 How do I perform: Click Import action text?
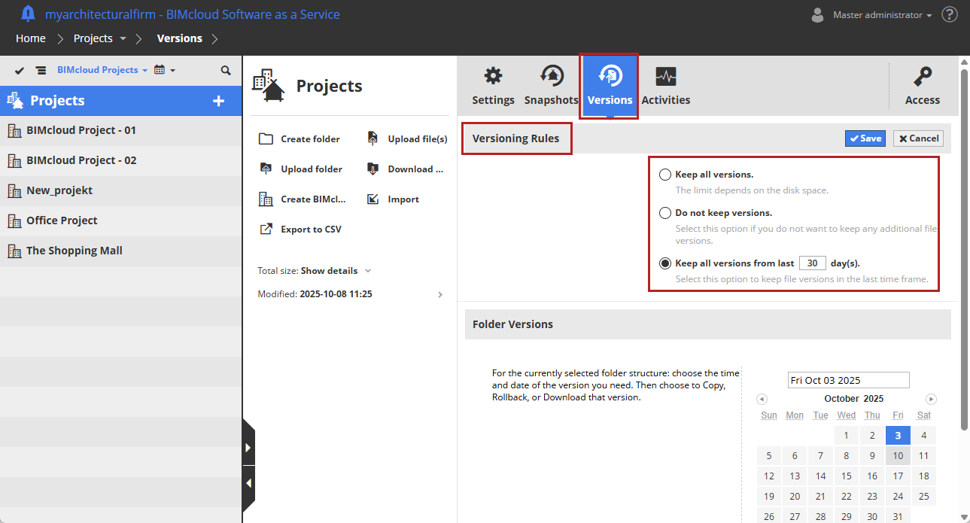click(x=403, y=199)
